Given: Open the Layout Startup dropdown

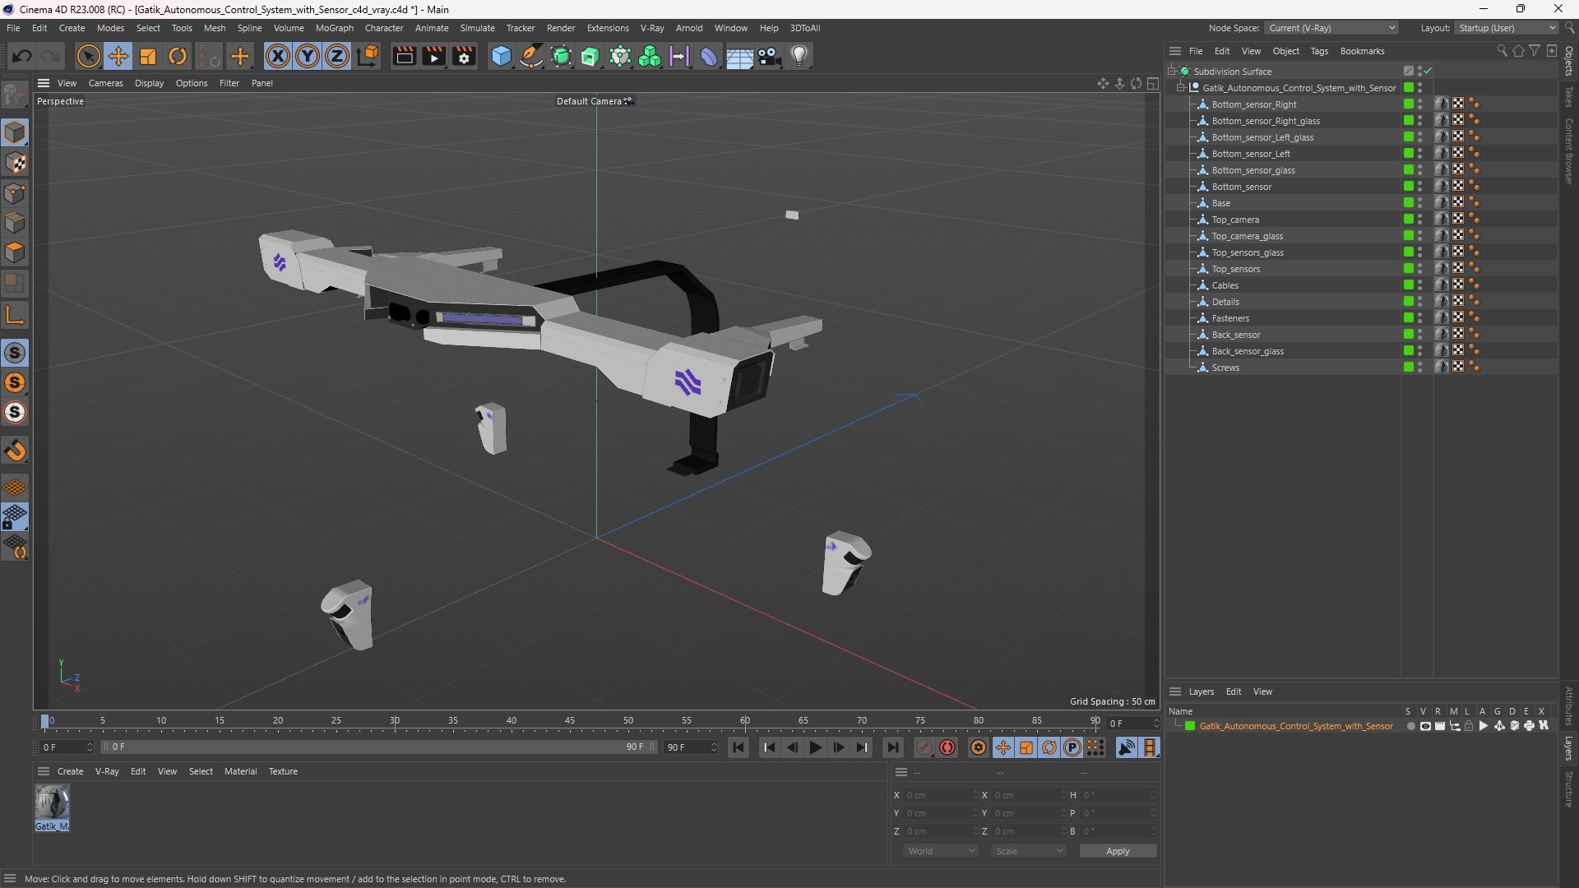Looking at the screenshot, I should (x=1507, y=28).
